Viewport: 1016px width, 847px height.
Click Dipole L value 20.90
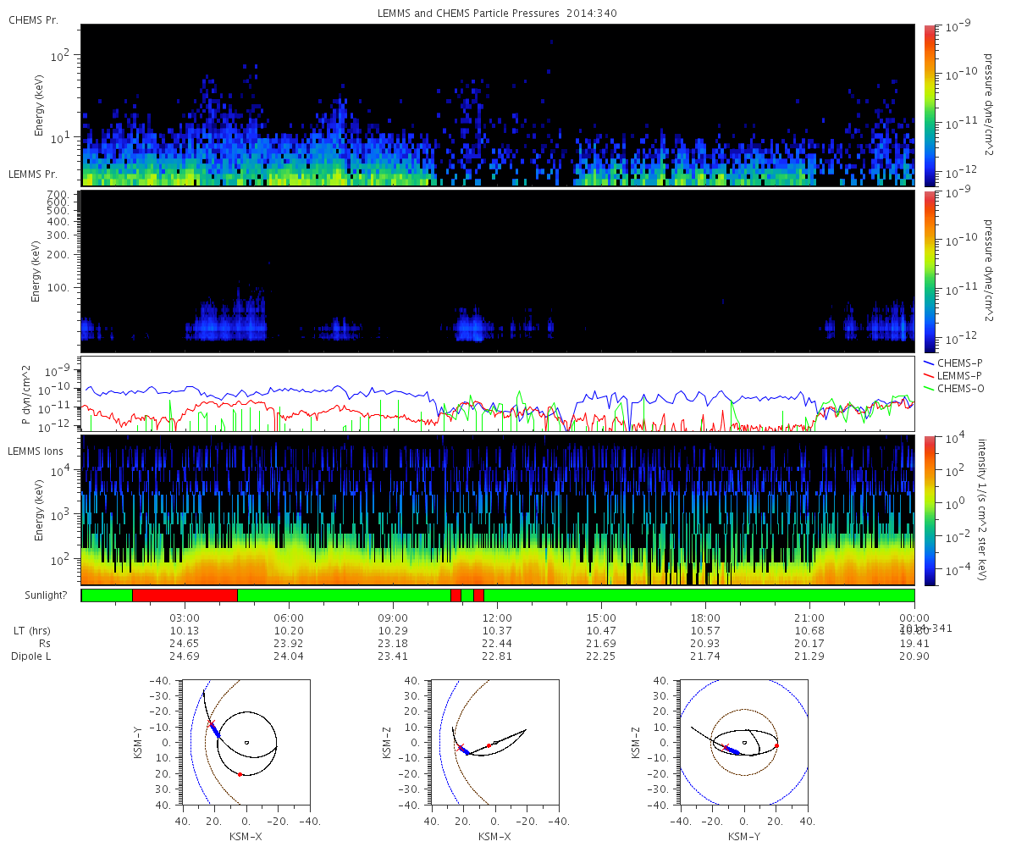pos(914,656)
